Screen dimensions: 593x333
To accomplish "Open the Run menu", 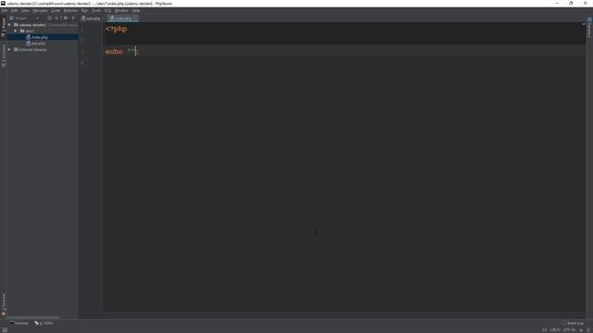I will 84,10.
